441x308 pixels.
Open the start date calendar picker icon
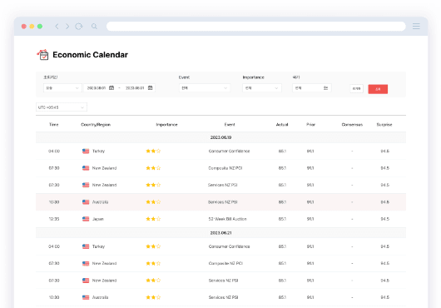tap(111, 88)
